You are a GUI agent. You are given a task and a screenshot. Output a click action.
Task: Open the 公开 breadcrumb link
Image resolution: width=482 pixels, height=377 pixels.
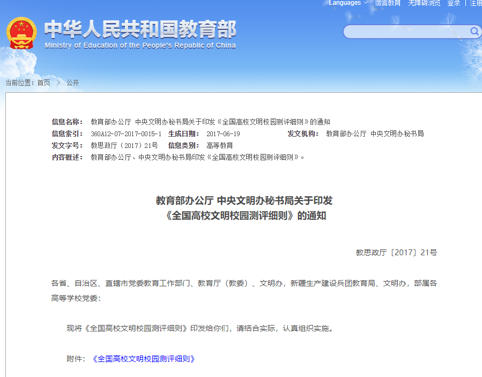tap(72, 83)
